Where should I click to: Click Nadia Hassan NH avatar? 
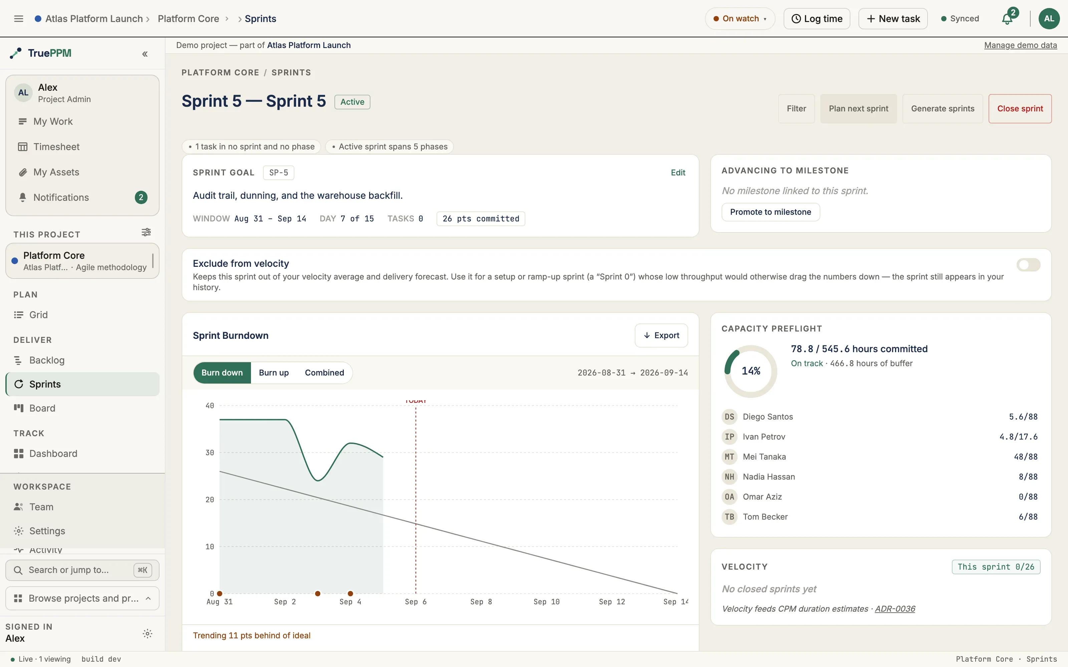pos(729,477)
